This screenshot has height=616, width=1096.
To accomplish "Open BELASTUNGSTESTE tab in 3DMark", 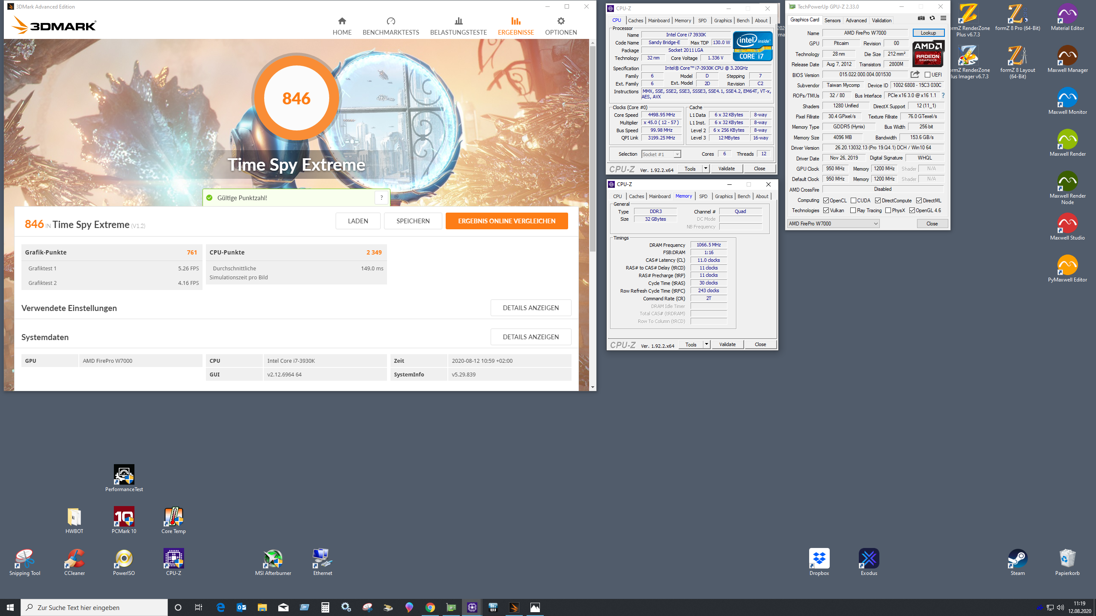I will 458,27.
